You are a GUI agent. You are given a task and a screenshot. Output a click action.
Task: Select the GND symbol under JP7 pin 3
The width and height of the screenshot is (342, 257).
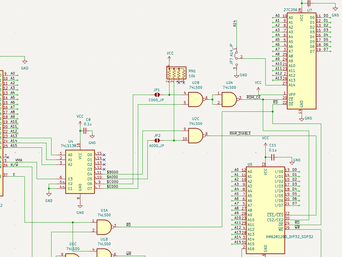(236, 76)
